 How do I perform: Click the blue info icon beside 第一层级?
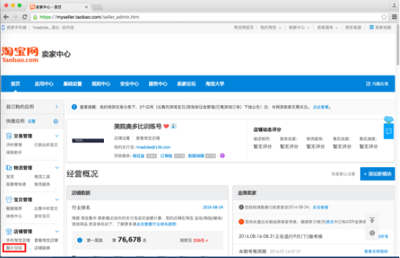[x=80, y=240]
